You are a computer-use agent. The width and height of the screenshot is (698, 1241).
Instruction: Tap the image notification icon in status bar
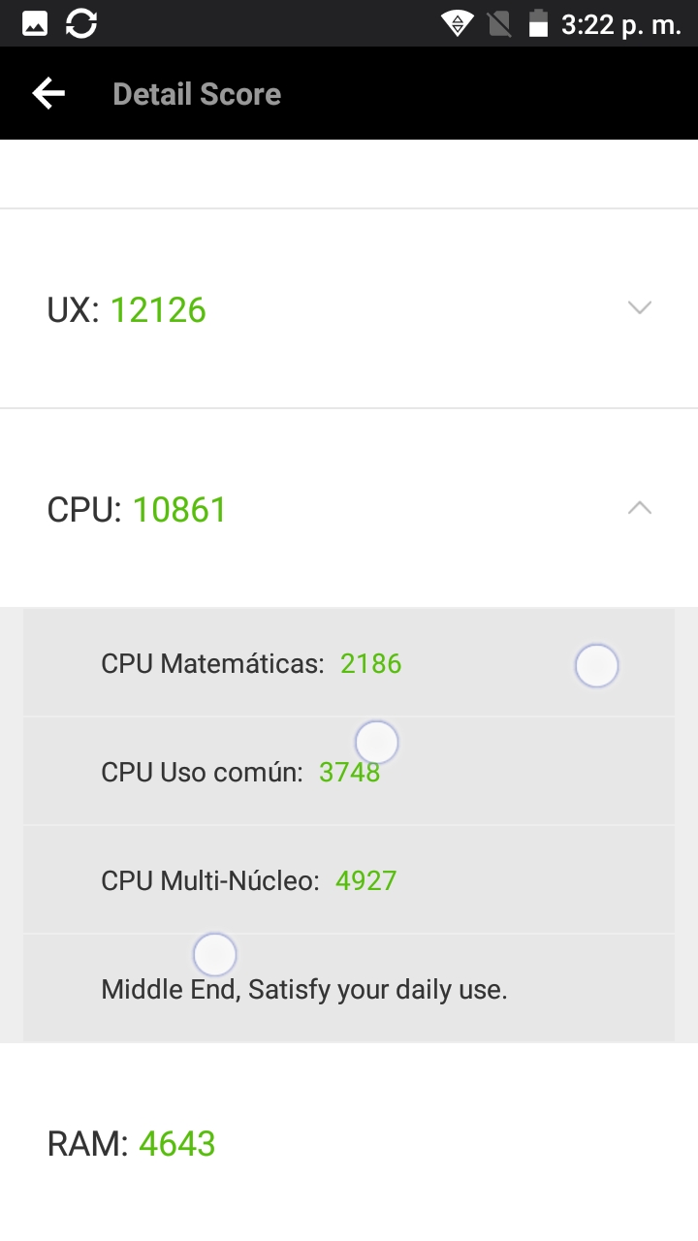click(x=35, y=23)
